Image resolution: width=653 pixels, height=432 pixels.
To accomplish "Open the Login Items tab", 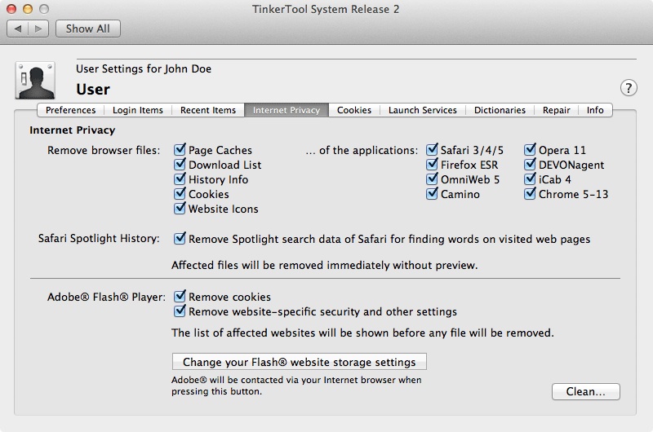I will tap(137, 110).
